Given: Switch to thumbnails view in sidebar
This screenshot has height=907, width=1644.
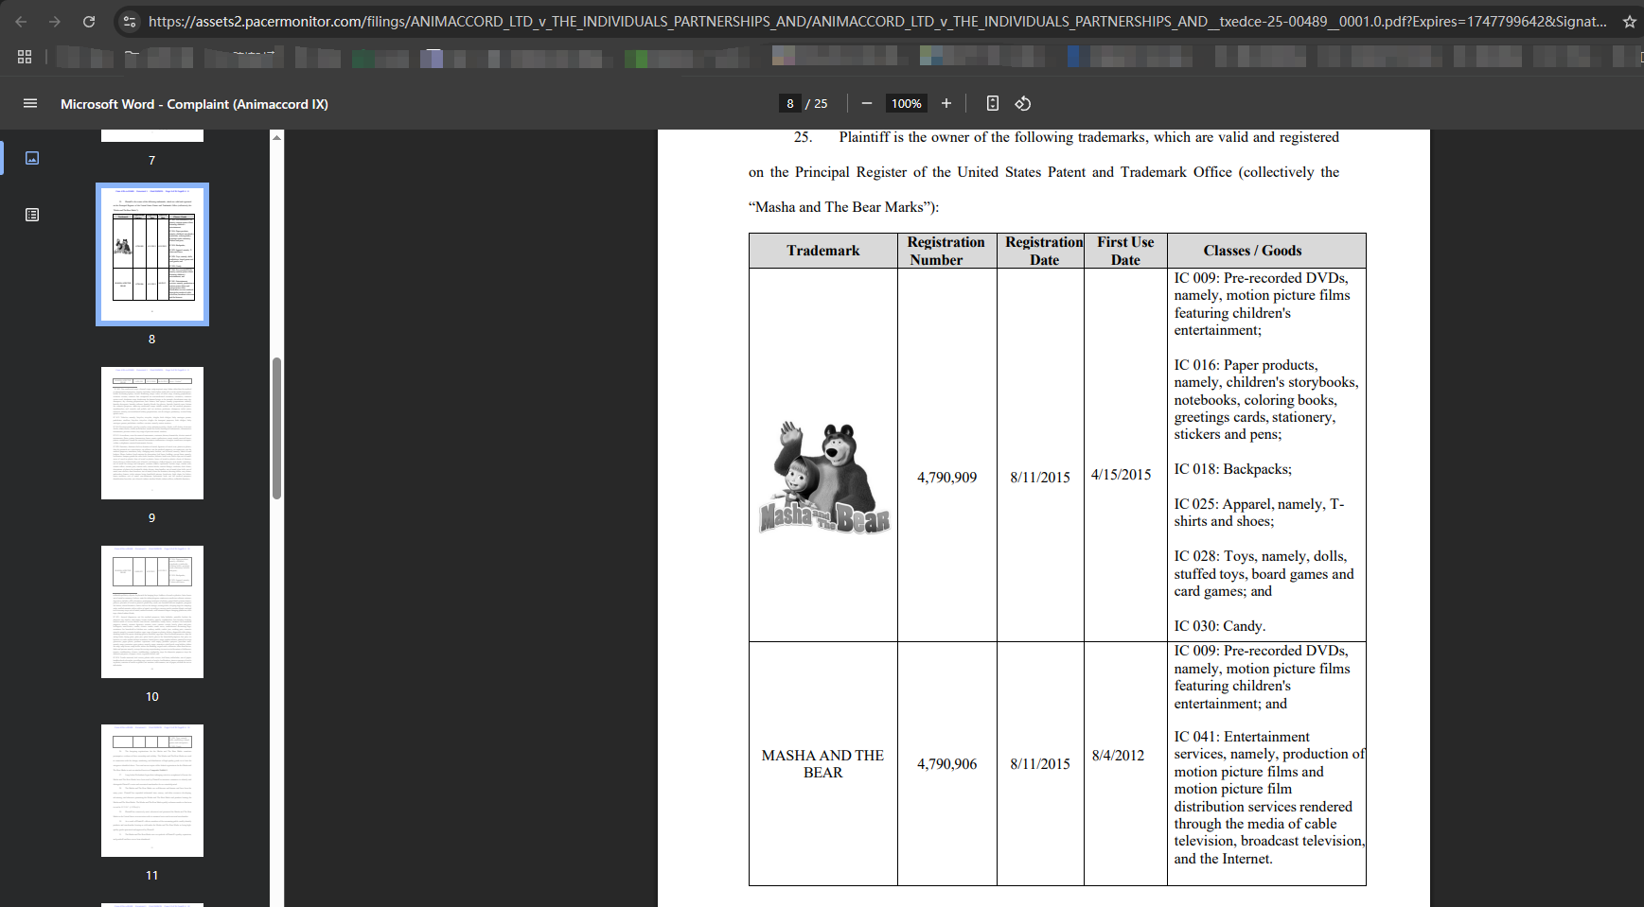Looking at the screenshot, I should pyautogui.click(x=32, y=158).
